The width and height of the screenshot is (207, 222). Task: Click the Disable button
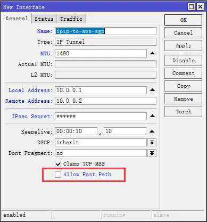point(183,61)
